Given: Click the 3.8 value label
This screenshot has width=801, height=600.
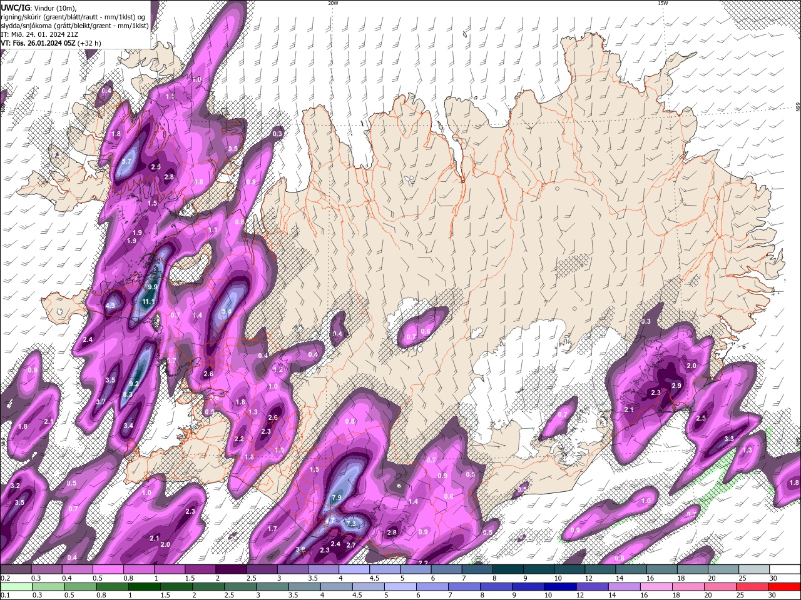Looking at the screenshot, I should [300, 550].
